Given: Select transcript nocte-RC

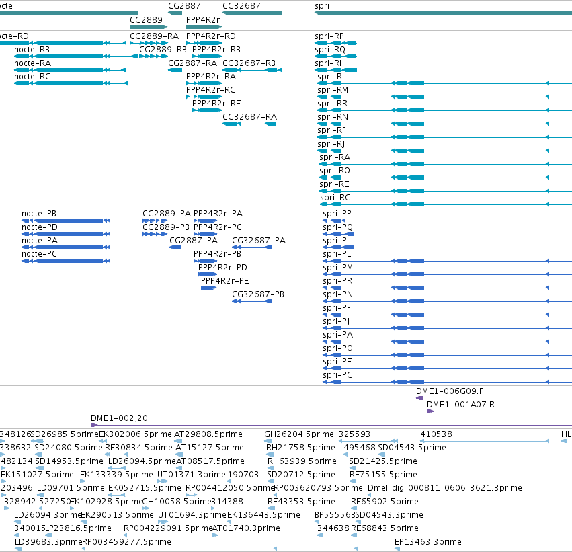Looking at the screenshot, I should point(32,77).
